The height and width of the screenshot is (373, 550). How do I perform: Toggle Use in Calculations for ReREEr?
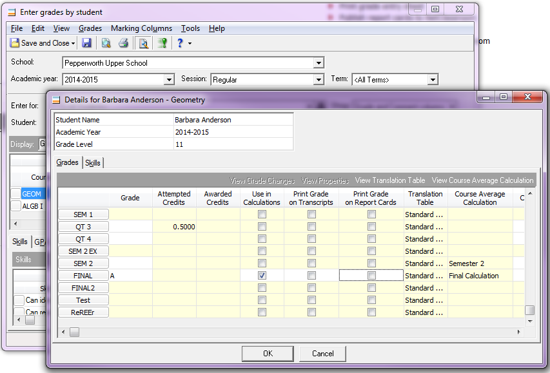coord(262,312)
